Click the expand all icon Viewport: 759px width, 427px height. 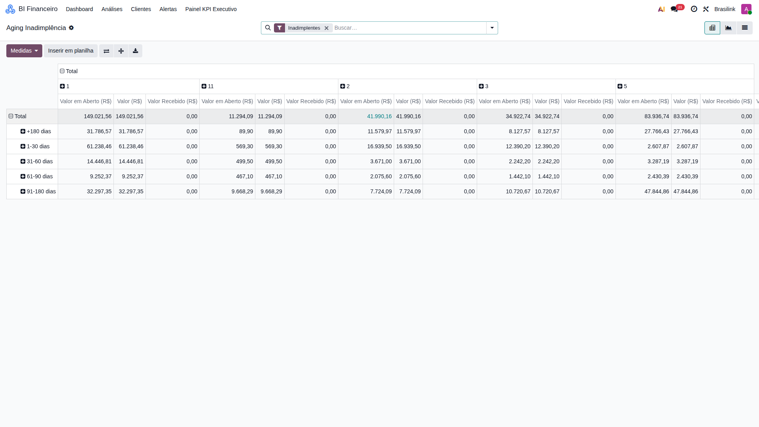click(121, 51)
